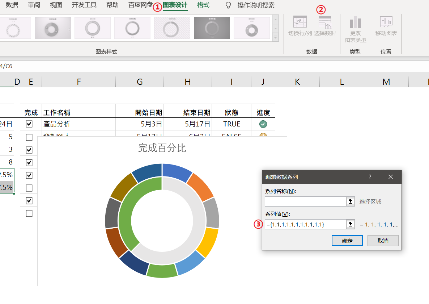Viewport: 429px width, 304px height.
Task: Select the chart style with diagonal hatched background
Action: [x=172, y=28]
